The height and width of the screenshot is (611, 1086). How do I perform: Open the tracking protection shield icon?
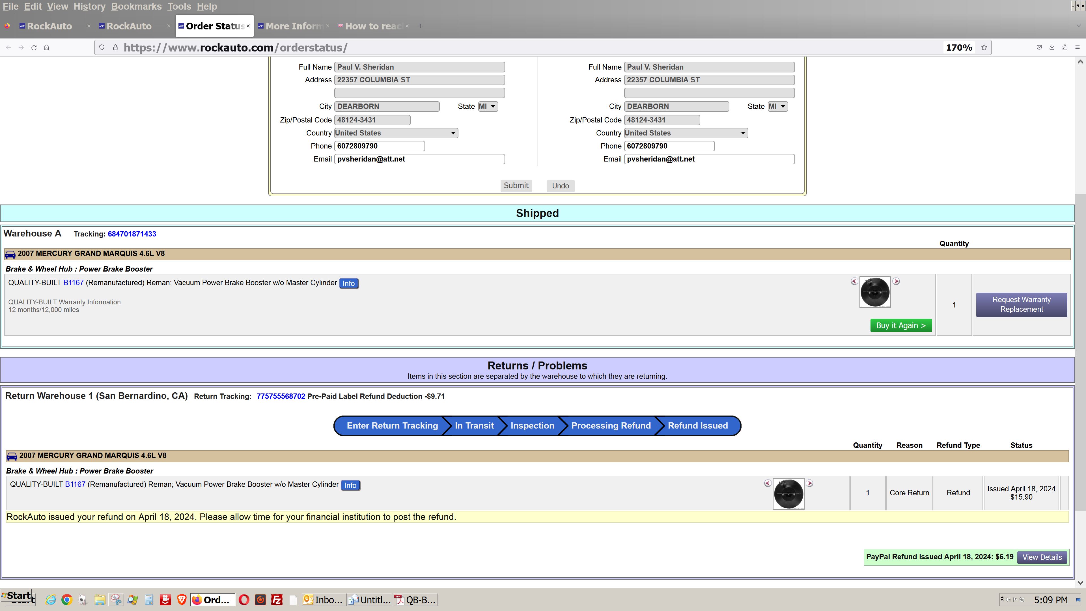tap(102, 48)
